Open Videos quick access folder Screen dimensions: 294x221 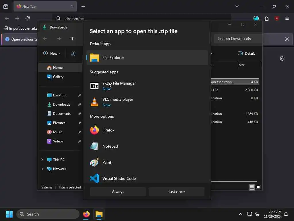60,141
